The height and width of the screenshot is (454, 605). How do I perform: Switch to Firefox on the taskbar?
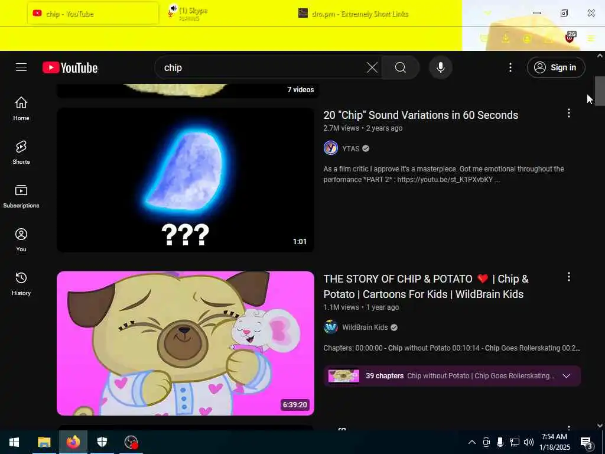(x=73, y=442)
